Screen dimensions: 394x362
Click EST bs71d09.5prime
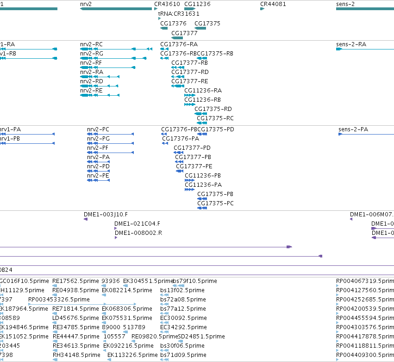(x=183, y=355)
